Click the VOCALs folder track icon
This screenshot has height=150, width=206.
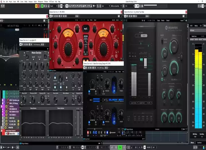[2, 107]
